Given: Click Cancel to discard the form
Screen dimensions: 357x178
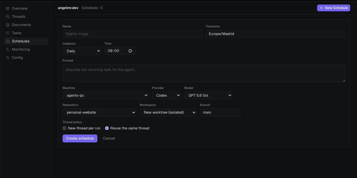Looking at the screenshot, I should coord(109,138).
